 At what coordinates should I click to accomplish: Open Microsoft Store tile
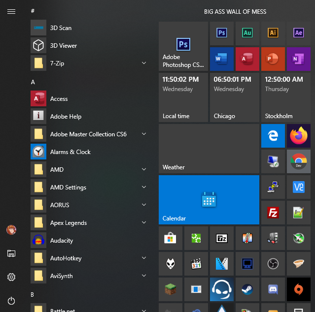[x=171, y=238]
